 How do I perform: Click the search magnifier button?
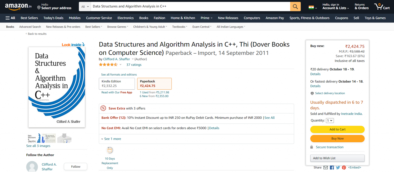click(295, 7)
